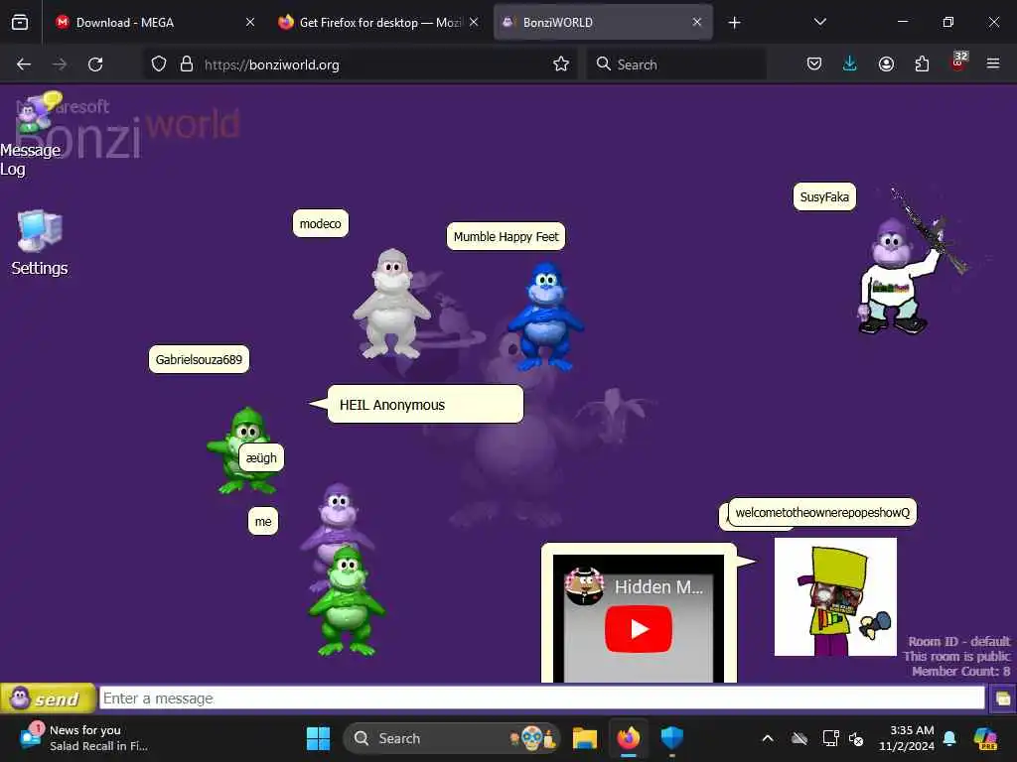Bookmark this page with the star
The image size is (1017, 762).
tap(561, 64)
